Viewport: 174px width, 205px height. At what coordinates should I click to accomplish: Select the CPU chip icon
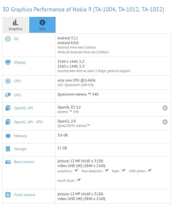[x=8, y=81]
